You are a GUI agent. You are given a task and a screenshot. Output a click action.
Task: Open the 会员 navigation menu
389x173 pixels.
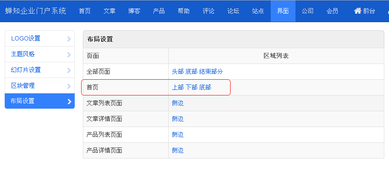pos(332,11)
